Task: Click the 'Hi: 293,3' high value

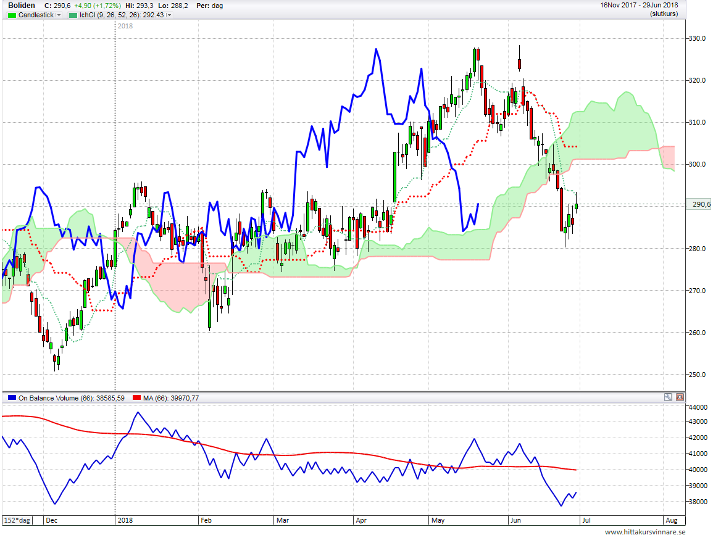Action: [x=138, y=6]
